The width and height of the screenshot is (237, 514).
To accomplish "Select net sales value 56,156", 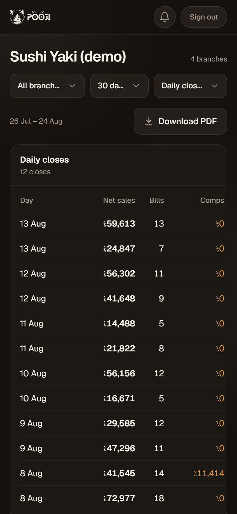I will pos(119,374).
